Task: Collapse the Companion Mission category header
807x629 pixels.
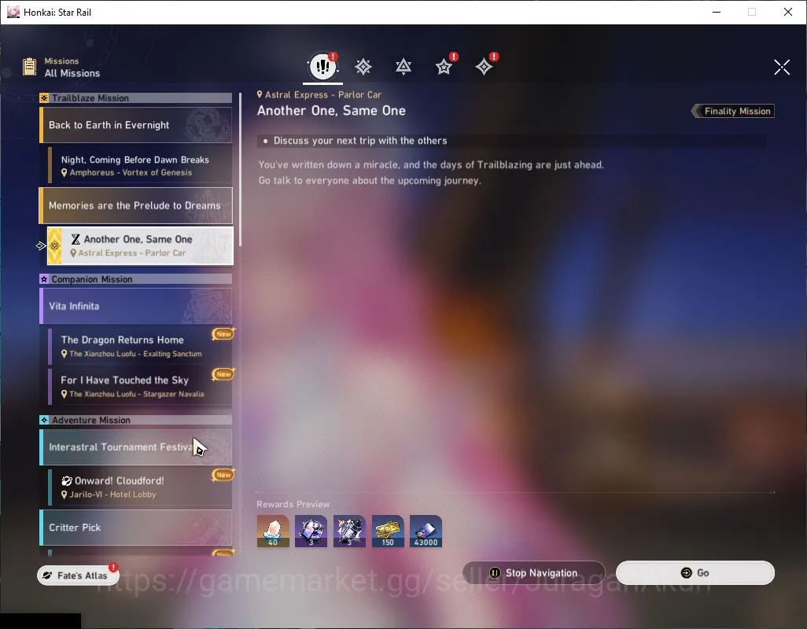Action: tap(136, 279)
